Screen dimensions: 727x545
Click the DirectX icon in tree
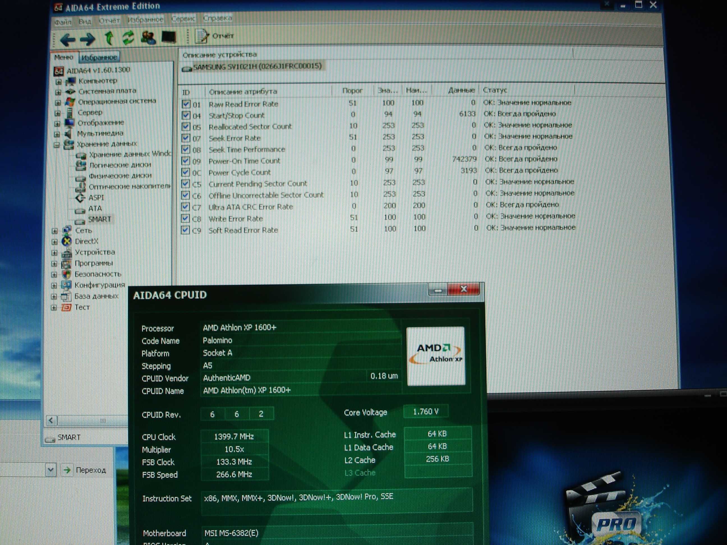click(67, 241)
